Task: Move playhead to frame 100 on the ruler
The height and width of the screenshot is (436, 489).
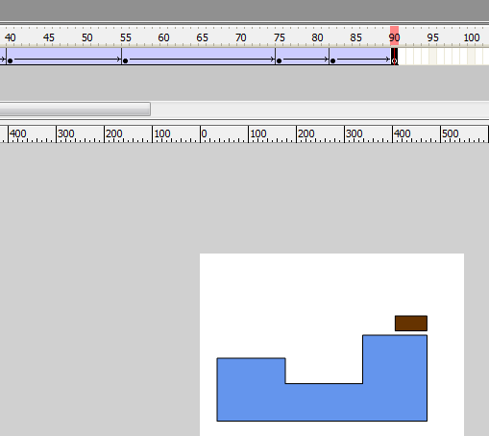Action: click(472, 37)
